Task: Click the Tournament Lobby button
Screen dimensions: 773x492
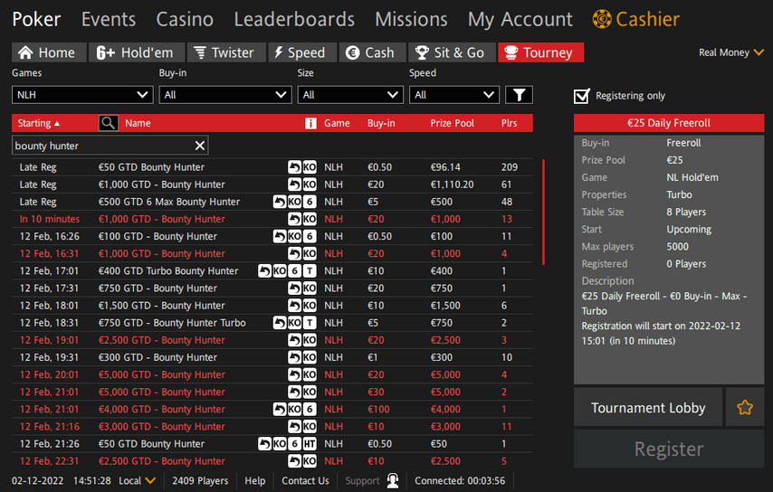Action: [x=648, y=408]
